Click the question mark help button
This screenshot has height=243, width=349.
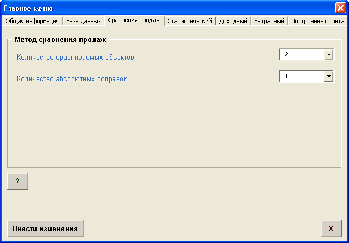coord(18,181)
